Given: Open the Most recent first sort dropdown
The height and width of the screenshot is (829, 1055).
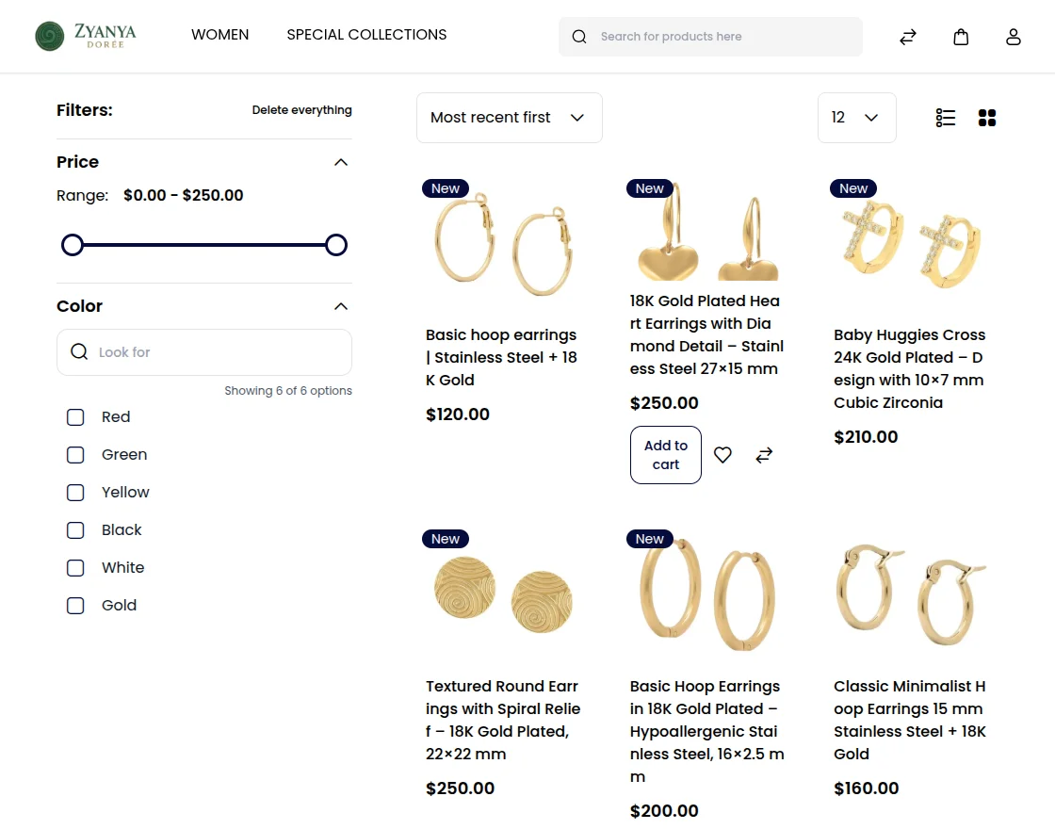Looking at the screenshot, I should pyautogui.click(x=509, y=118).
